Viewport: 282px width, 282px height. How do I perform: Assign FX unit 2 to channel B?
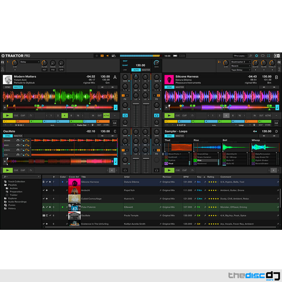pyautogui.click(x=158, y=96)
